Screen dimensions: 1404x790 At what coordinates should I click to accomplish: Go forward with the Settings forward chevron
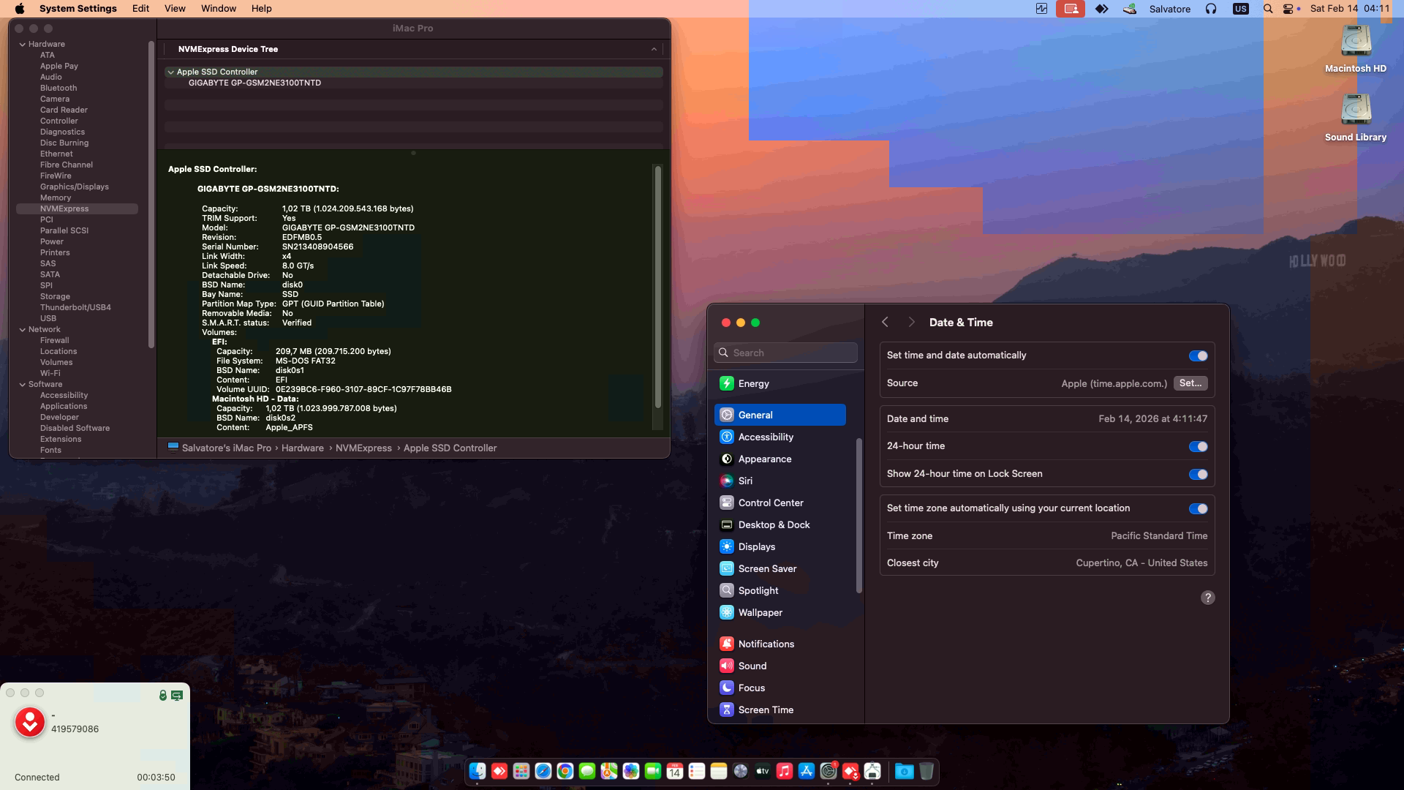911,322
